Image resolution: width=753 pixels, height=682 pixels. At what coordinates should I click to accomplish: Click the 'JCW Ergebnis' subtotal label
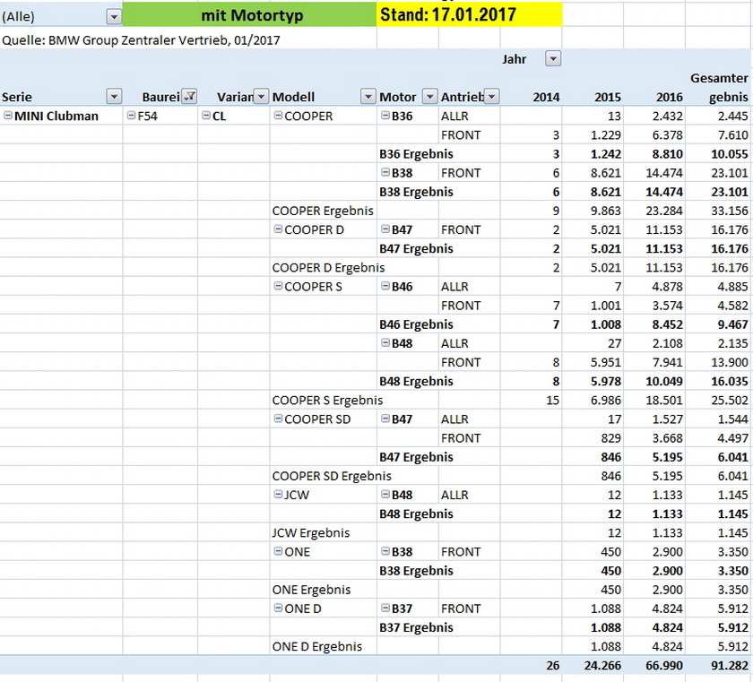click(x=311, y=532)
